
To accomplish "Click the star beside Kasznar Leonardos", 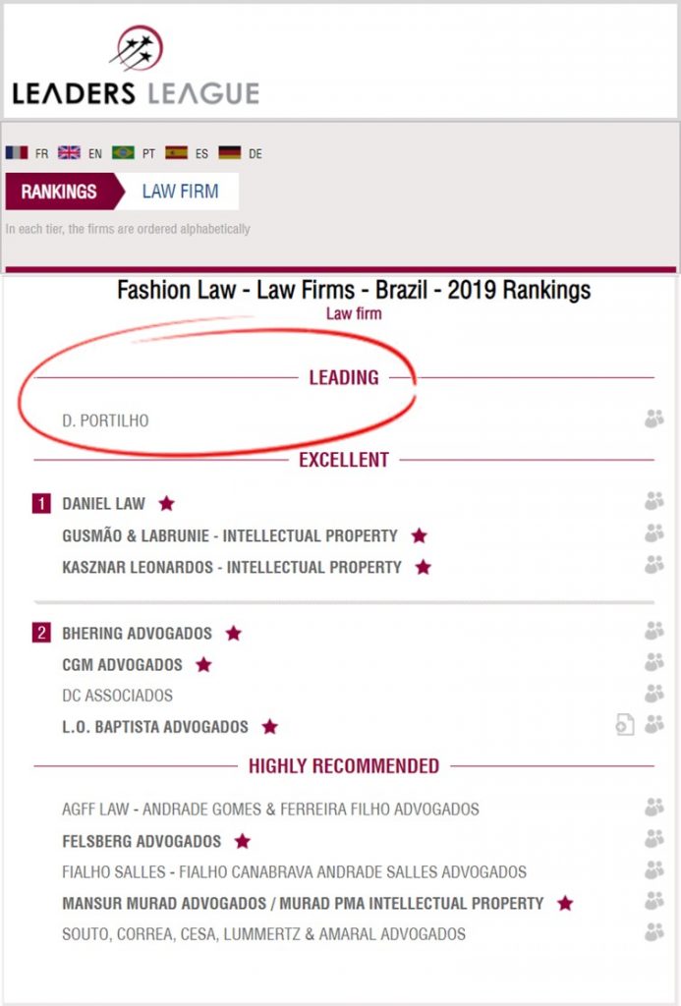I will (423, 567).
